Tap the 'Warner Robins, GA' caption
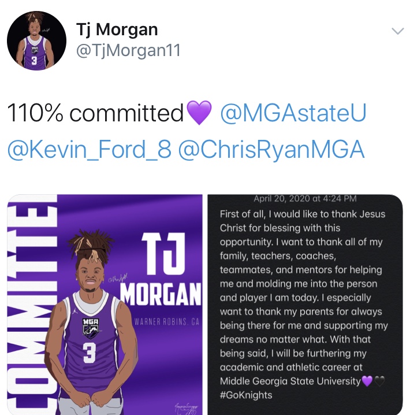The height and width of the screenshot is (415, 410). coord(166,322)
